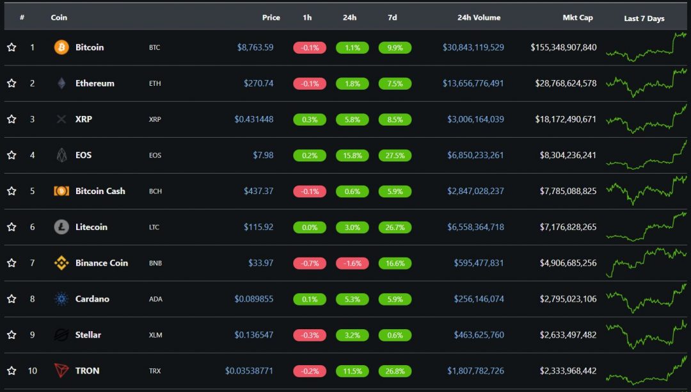Click the Binance Coin logo icon
Image resolution: width=691 pixels, height=392 pixels.
[61, 263]
